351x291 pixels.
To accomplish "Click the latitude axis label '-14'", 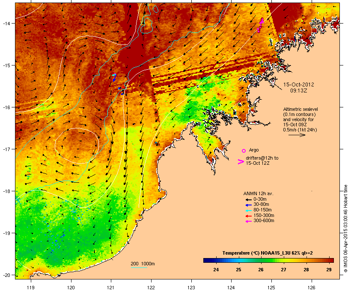I will click(6, 24).
